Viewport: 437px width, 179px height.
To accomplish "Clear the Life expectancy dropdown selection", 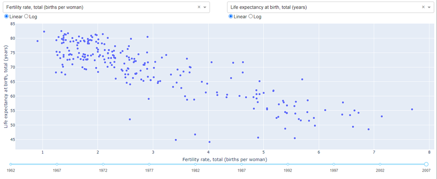I will pyautogui.click(x=423, y=7).
